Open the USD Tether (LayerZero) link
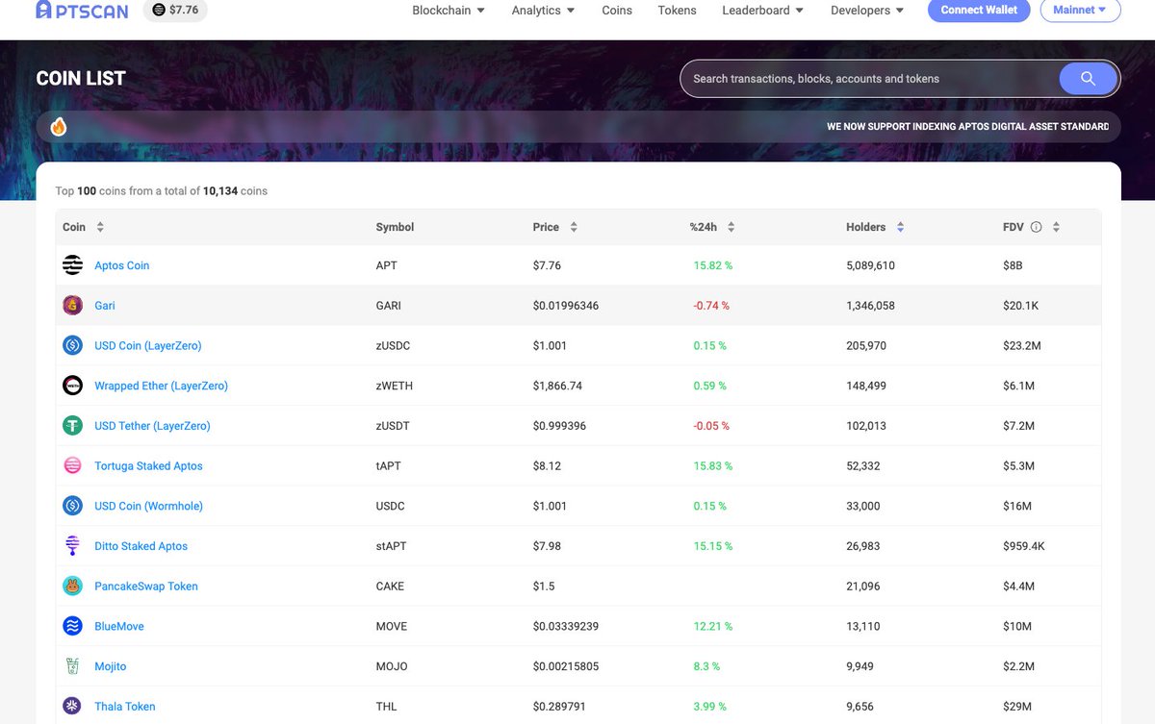This screenshot has height=724, width=1155. click(152, 426)
